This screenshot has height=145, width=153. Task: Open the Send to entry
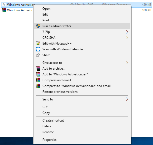(x=82, y=99)
